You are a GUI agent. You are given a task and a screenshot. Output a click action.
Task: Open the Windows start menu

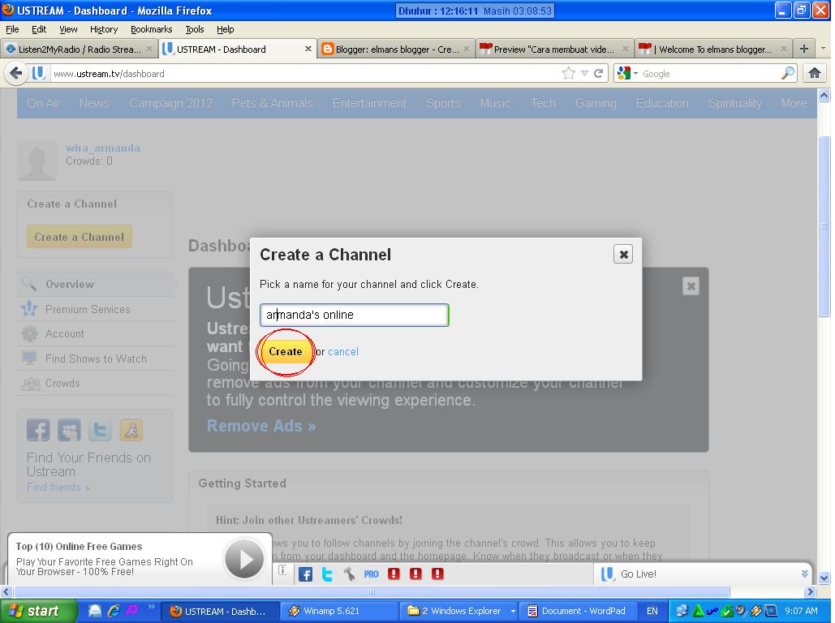pyautogui.click(x=38, y=611)
